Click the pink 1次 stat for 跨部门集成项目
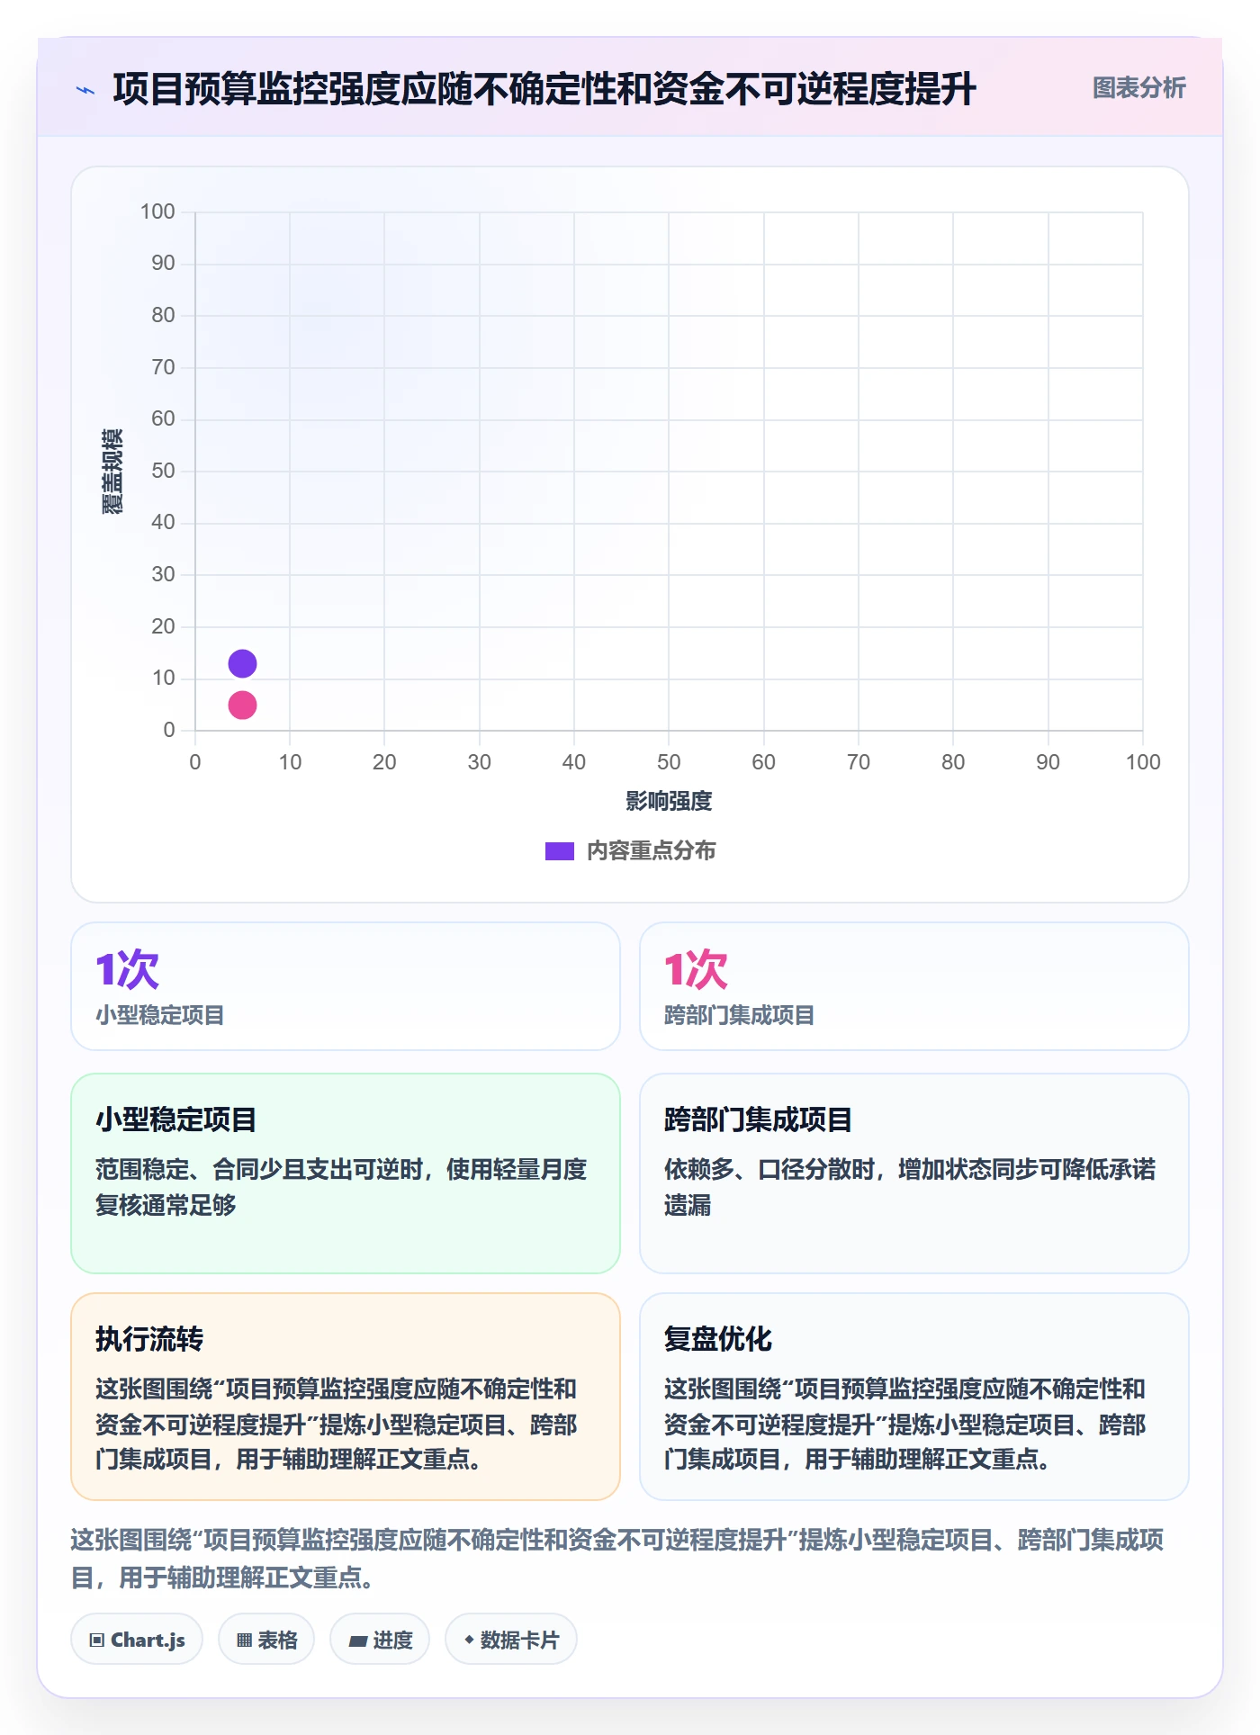 pyautogui.click(x=696, y=969)
